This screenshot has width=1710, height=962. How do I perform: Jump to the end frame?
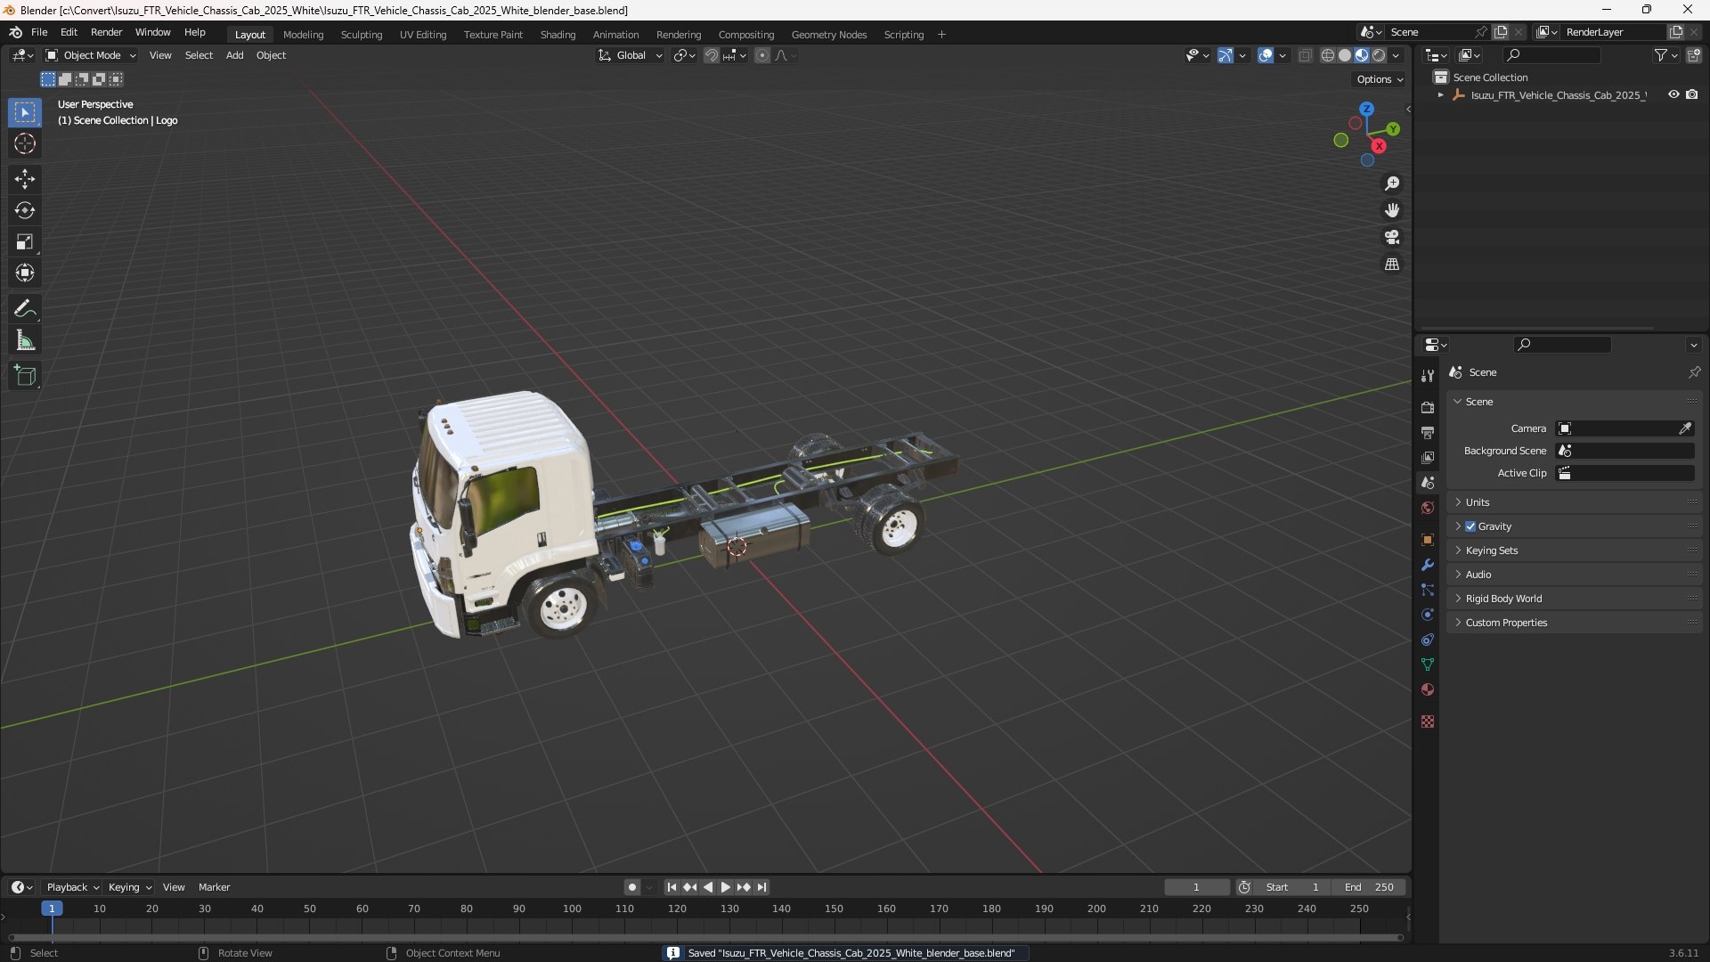(x=761, y=887)
